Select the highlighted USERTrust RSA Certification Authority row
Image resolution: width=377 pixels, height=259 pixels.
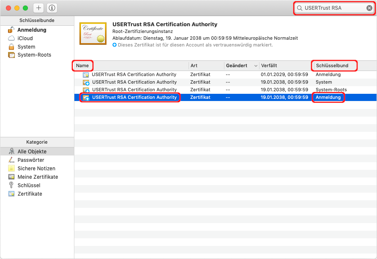[x=225, y=97]
